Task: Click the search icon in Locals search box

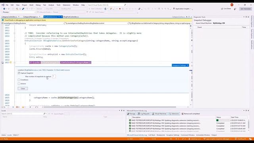Action: click(44, 114)
